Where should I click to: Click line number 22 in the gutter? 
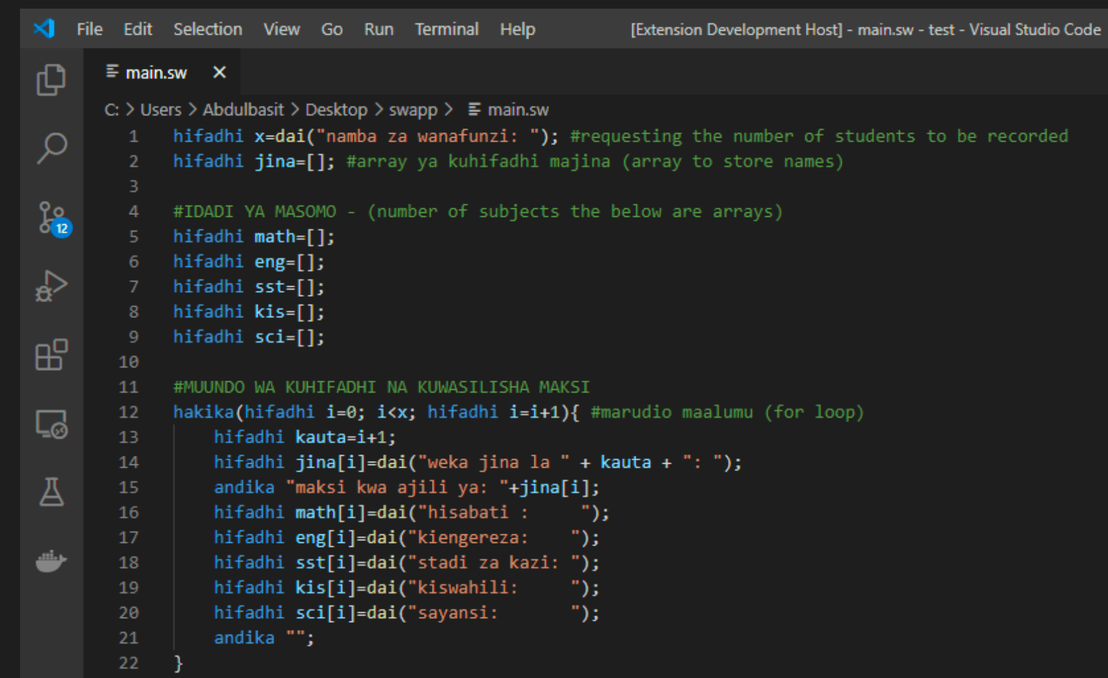tap(128, 663)
